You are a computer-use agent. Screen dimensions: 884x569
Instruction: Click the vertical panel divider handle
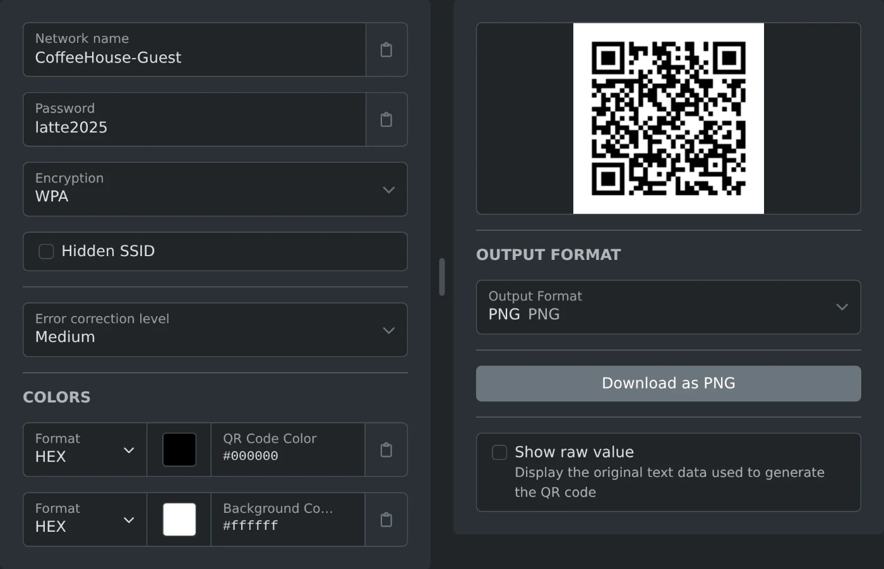click(x=442, y=277)
